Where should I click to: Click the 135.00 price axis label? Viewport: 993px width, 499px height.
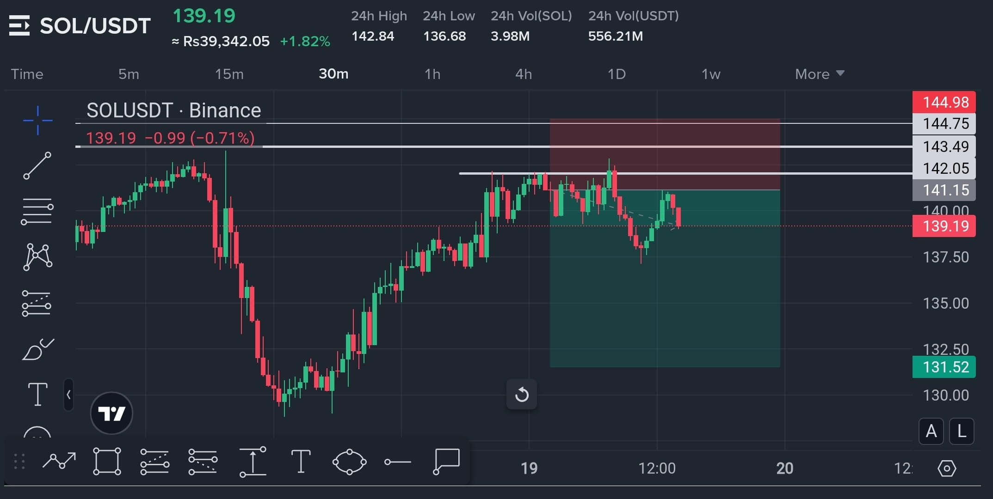click(x=946, y=304)
